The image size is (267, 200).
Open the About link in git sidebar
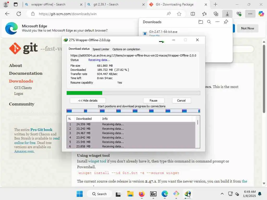(x=15, y=65)
